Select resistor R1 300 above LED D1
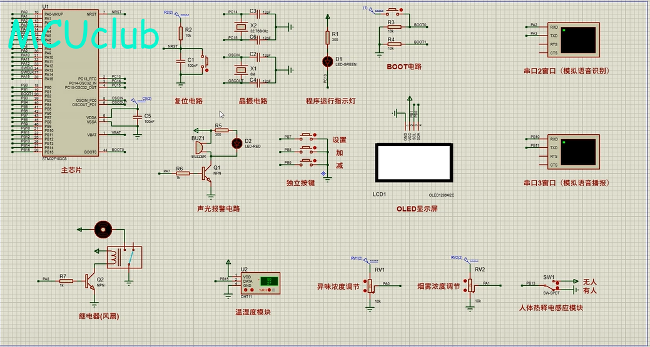This screenshot has height=347, width=650. coord(327,37)
